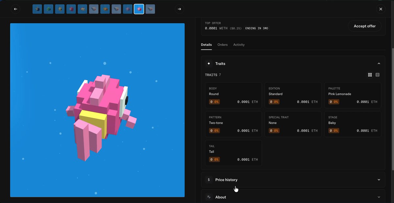Go back with the left arrow button
The image size is (394, 203).
15,9
